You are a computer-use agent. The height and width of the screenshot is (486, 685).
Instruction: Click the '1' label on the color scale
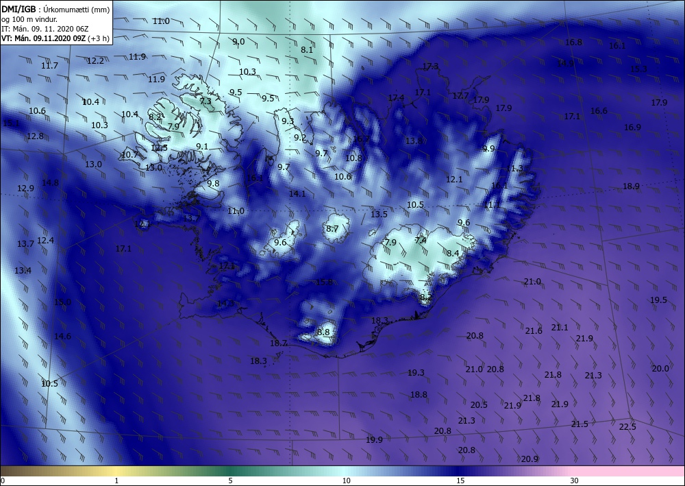(116, 481)
